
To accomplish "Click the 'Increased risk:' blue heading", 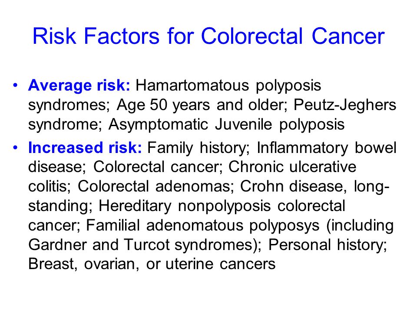I will 85,148.
